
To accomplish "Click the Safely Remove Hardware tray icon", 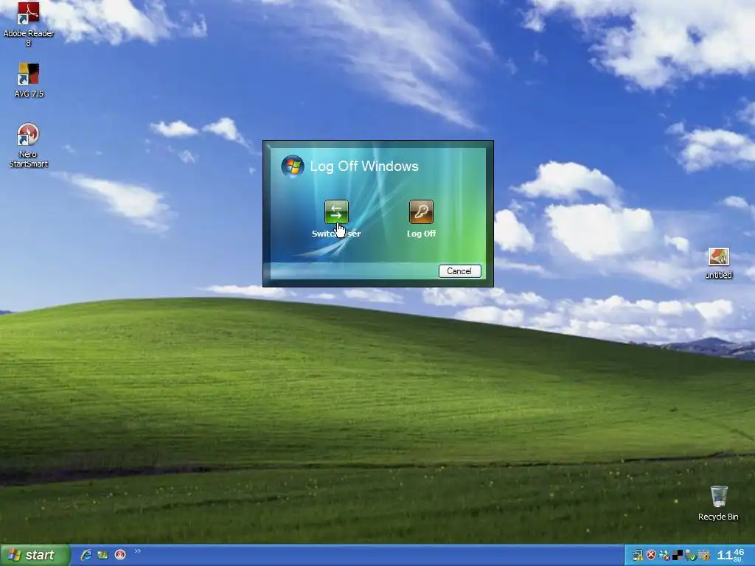I will pyautogui.click(x=690, y=556).
